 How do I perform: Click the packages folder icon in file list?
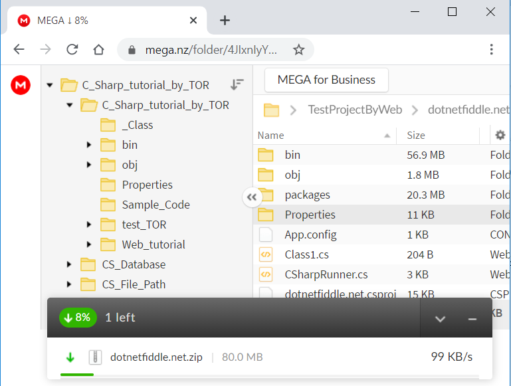[x=266, y=195]
